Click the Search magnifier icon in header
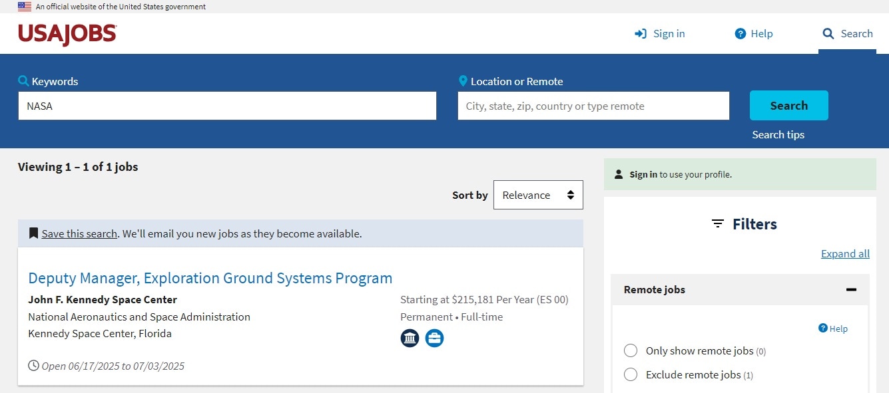The image size is (889, 393). point(828,34)
